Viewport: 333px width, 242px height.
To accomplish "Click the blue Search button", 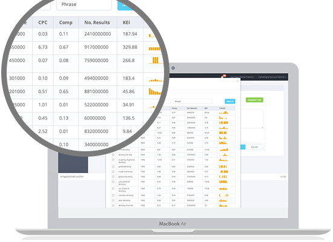I will point(230,102).
